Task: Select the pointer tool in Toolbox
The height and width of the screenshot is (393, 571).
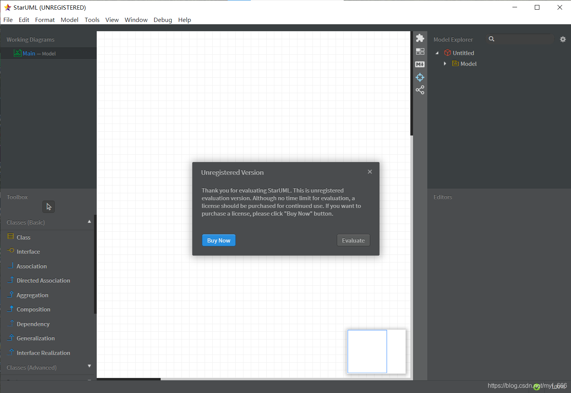Action: click(x=49, y=207)
